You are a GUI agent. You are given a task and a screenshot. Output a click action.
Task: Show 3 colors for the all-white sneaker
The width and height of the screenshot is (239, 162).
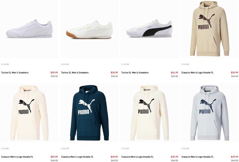5,64
